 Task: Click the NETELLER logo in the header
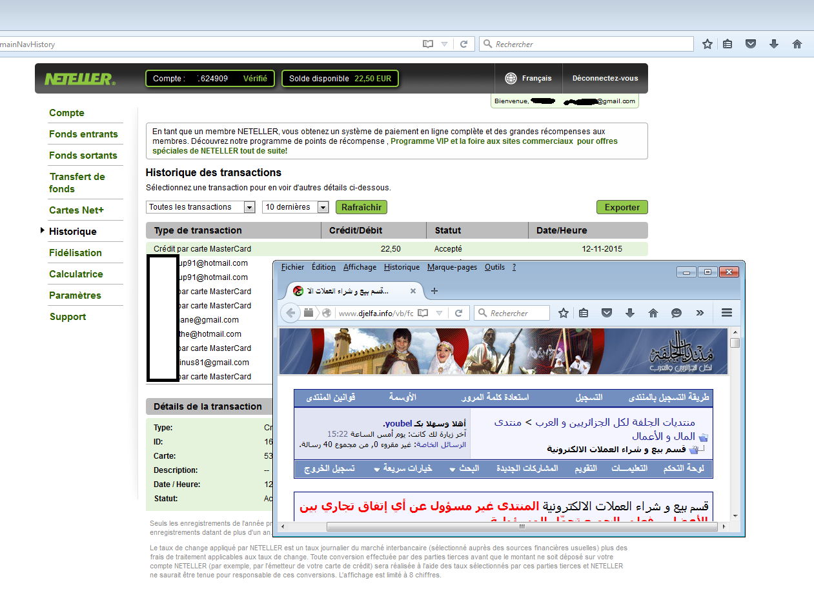coord(80,79)
